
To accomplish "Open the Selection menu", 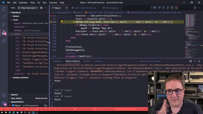I will [x=23, y=3].
